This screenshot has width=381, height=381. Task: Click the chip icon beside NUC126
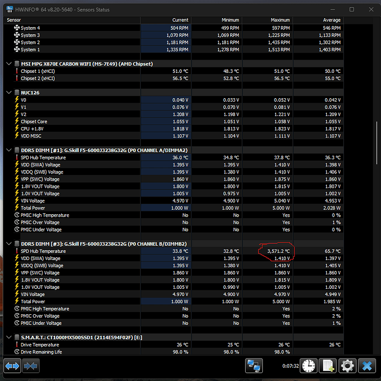17,93
